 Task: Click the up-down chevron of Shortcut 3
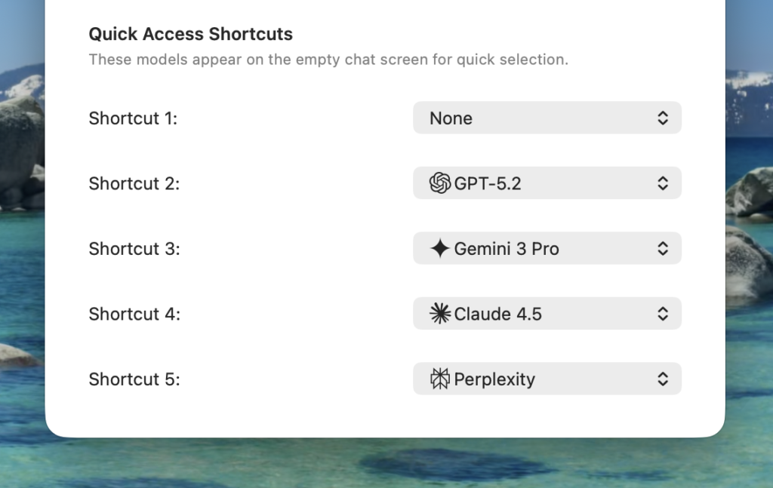point(663,248)
